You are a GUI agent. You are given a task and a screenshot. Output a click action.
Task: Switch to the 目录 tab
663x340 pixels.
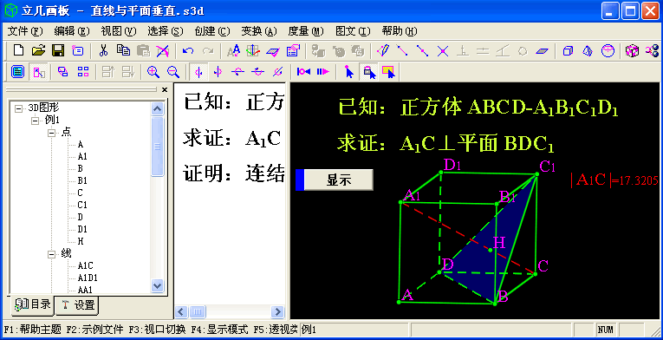click(32, 304)
